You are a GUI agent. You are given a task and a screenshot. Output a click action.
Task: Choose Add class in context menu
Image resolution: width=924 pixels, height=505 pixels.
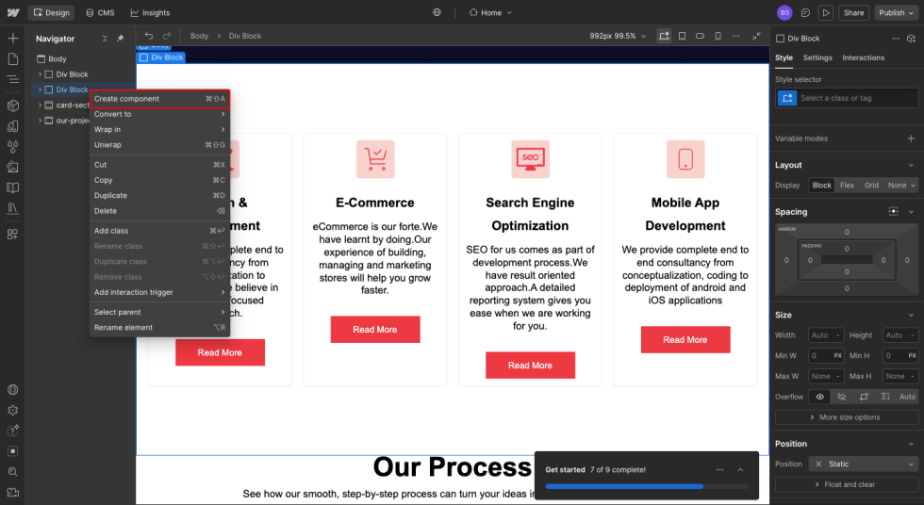coord(159,231)
